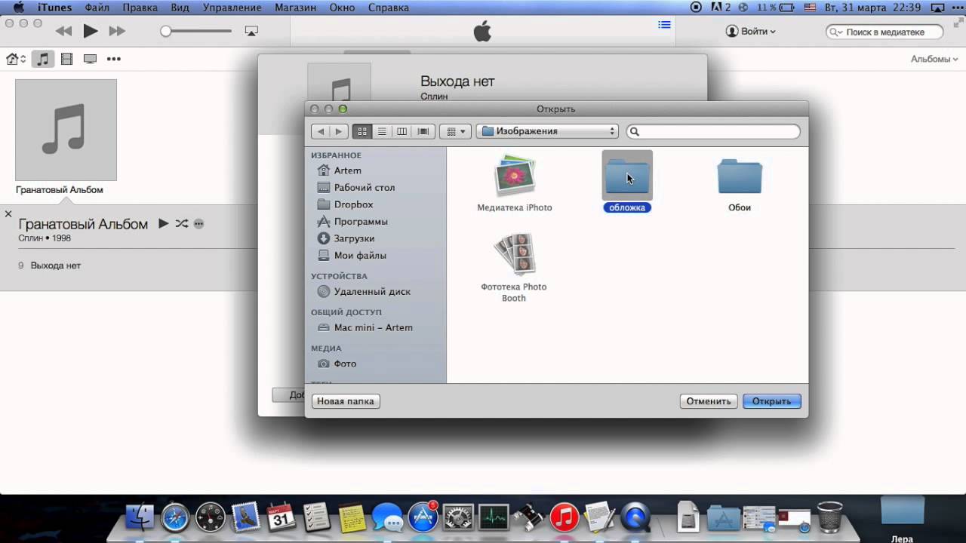Skip to next track in iTunes

tap(117, 31)
